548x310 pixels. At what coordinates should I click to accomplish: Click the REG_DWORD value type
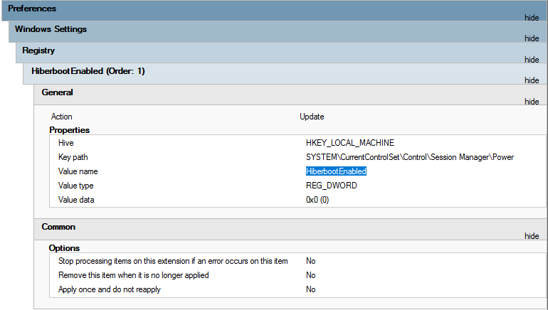point(332,186)
